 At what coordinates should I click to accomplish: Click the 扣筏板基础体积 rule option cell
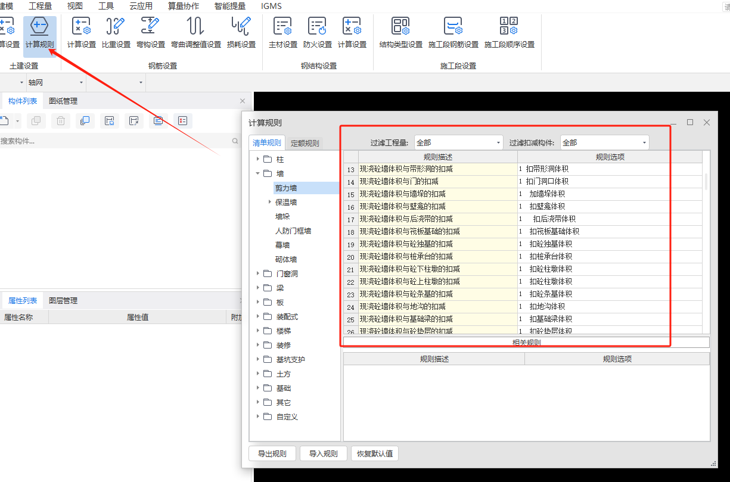coord(610,232)
